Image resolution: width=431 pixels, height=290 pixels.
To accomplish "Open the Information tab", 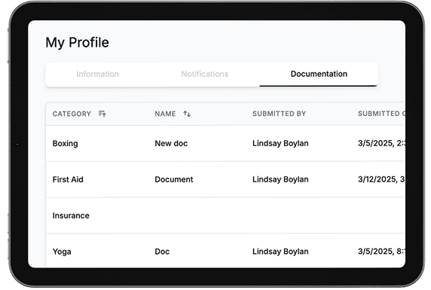I will [98, 74].
